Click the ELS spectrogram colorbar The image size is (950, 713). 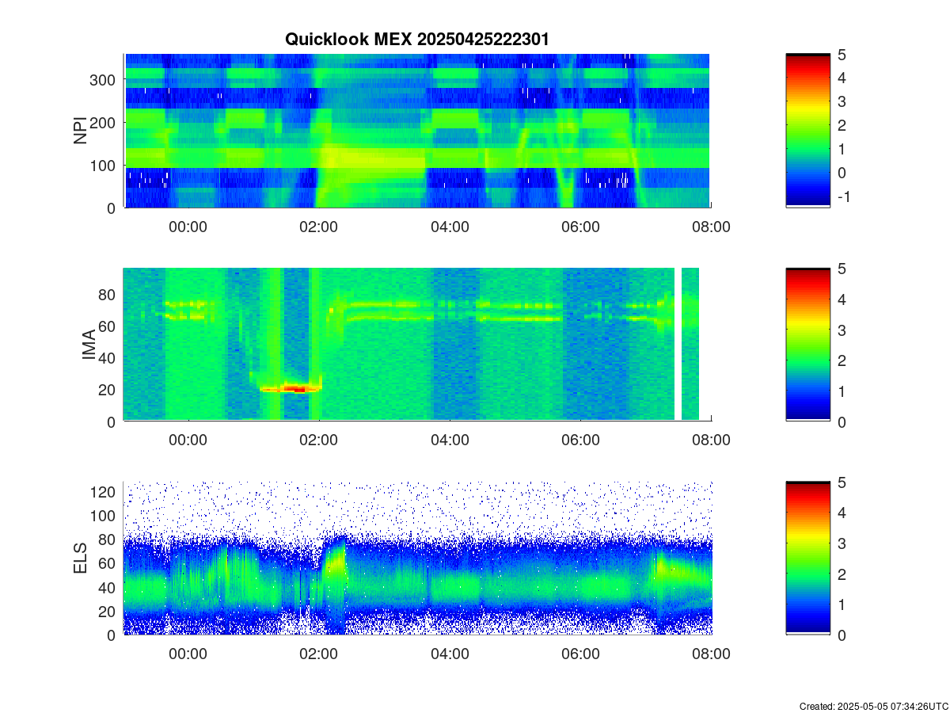pyautogui.click(x=807, y=559)
